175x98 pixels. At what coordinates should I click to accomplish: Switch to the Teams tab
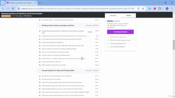tap(129, 16)
